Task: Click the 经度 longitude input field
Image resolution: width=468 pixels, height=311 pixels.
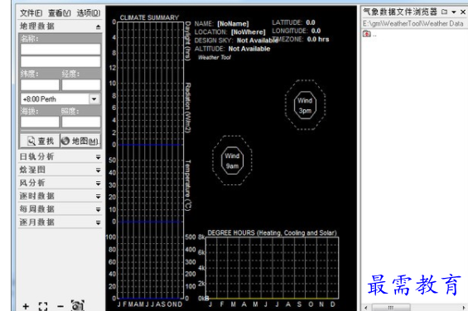Action: point(81,85)
